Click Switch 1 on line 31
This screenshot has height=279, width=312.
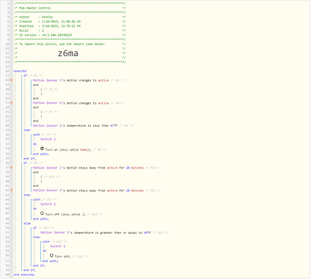tap(48, 139)
